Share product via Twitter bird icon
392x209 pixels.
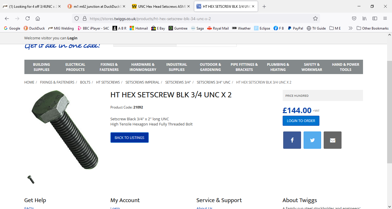point(312,140)
